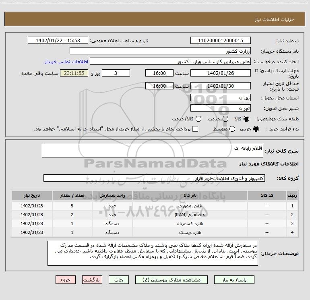Select the متوسط purchase type radio
This screenshot has height=300, width=310.
coord(232,129)
